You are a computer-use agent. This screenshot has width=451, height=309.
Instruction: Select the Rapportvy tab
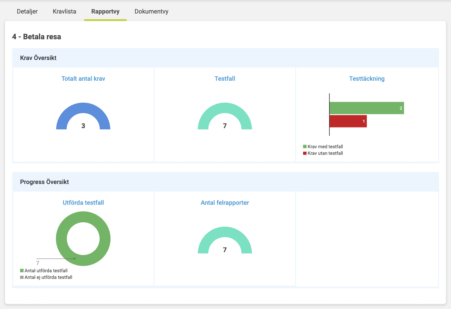point(105,12)
